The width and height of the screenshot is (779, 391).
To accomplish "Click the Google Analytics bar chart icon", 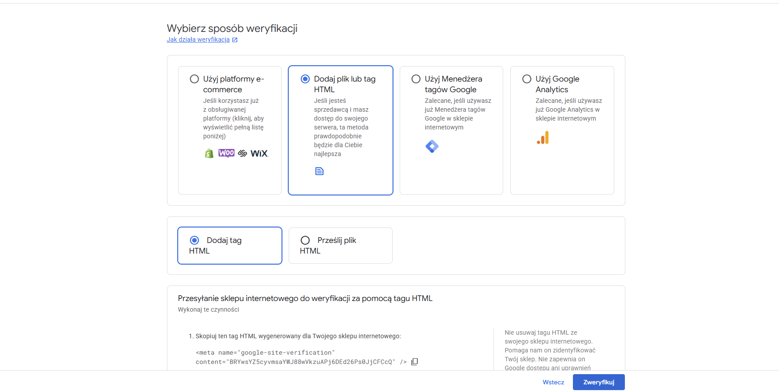I will coord(543,137).
